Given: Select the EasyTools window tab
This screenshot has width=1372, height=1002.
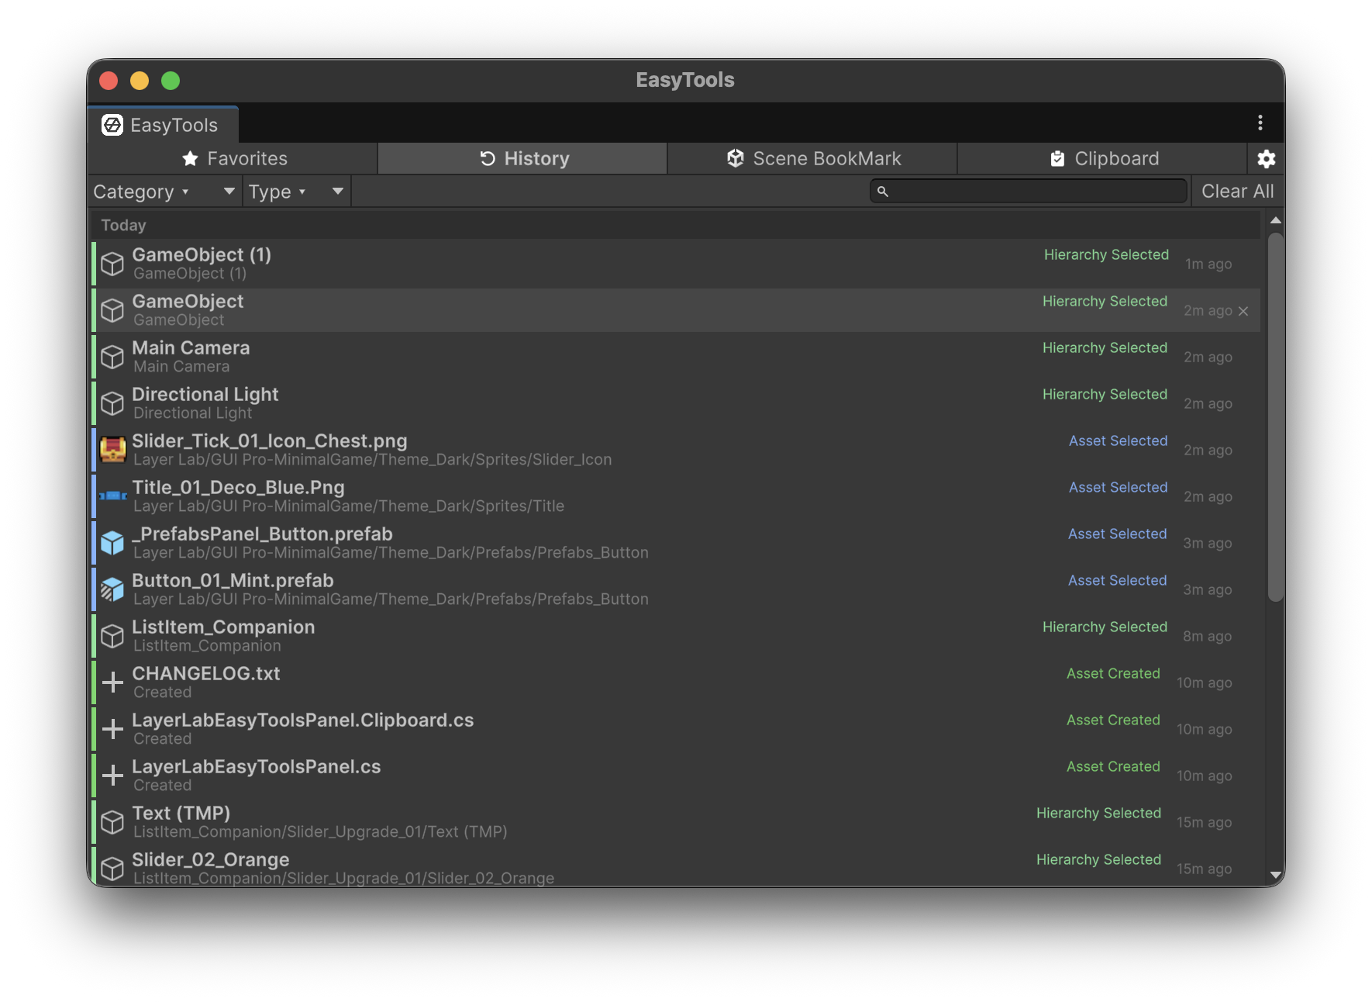Looking at the screenshot, I should 163,125.
